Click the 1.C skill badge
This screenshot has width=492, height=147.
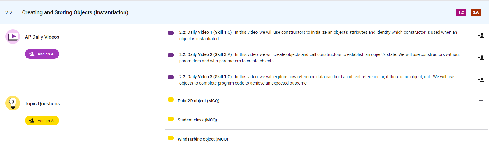click(461, 12)
